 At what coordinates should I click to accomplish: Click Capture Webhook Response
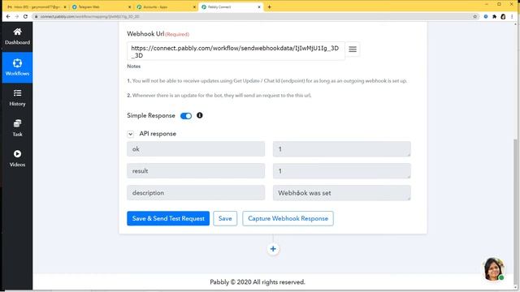pos(288,218)
